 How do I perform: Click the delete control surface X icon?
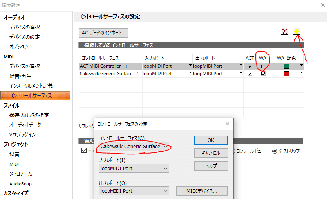point(285,32)
